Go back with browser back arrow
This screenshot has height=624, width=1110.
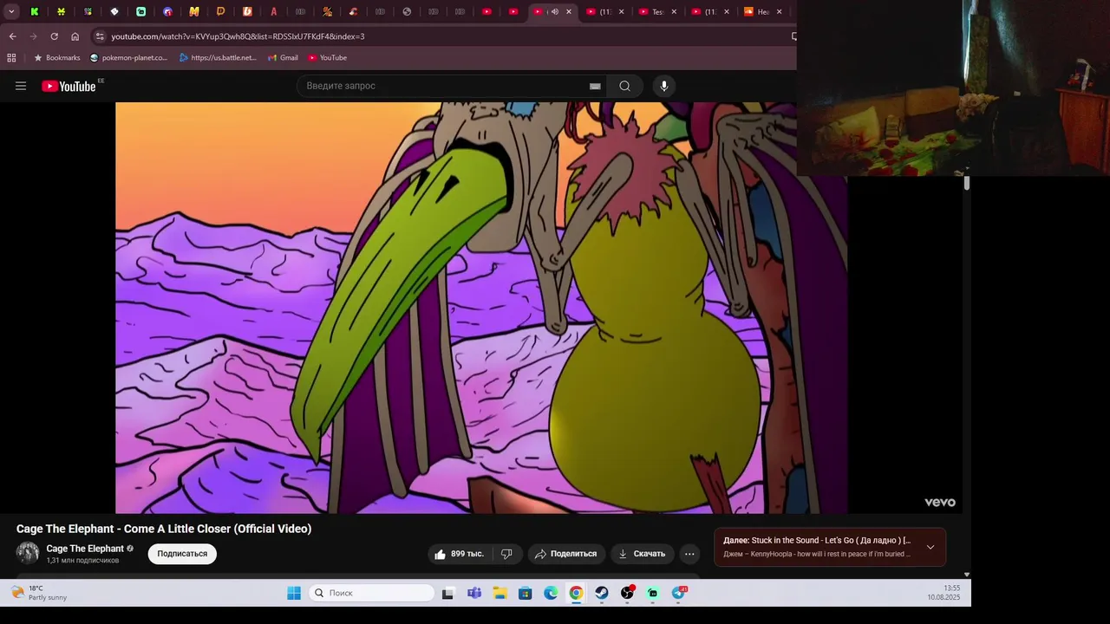click(12, 36)
